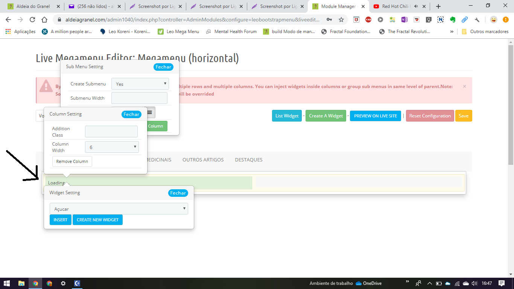
Task: Bookmark this page with the star
Action: pyautogui.click(x=341, y=20)
